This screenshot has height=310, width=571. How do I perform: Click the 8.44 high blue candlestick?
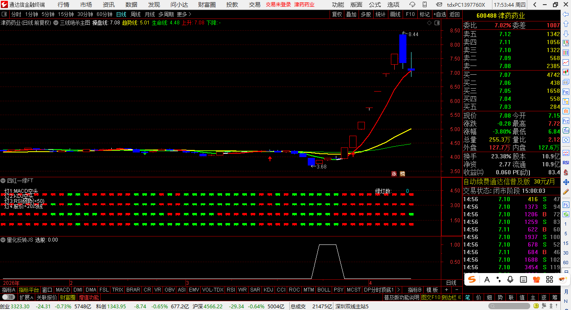403,48
